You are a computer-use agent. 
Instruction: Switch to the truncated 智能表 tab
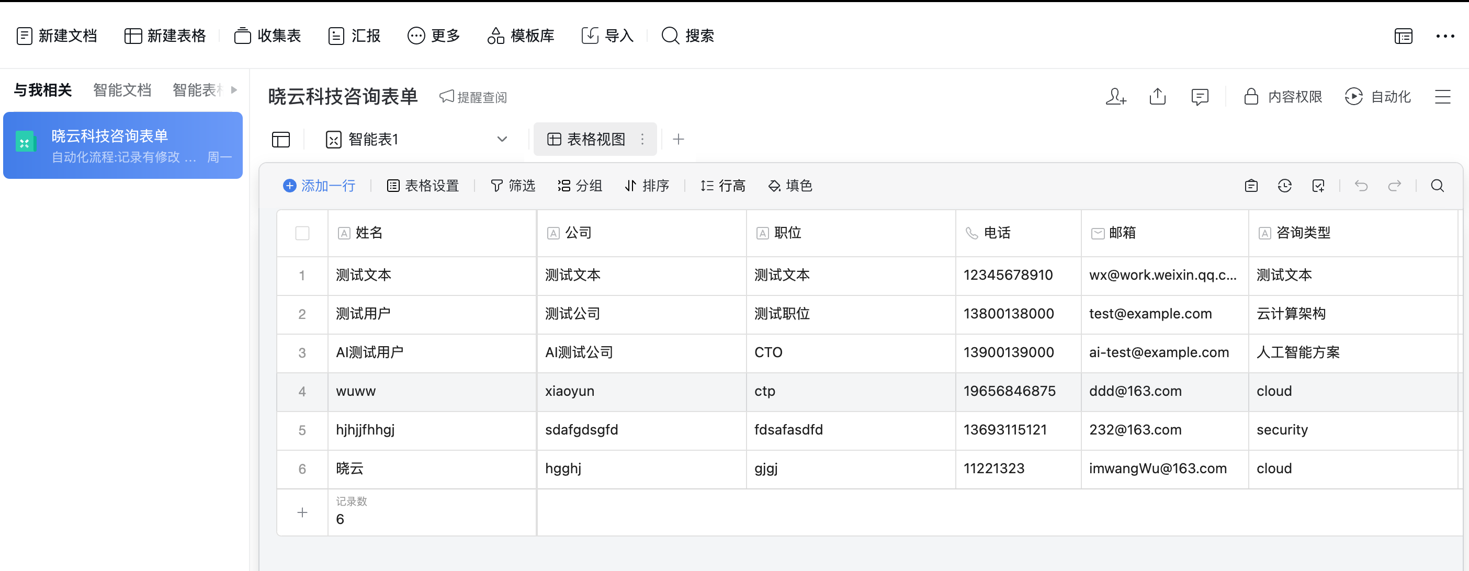point(197,90)
